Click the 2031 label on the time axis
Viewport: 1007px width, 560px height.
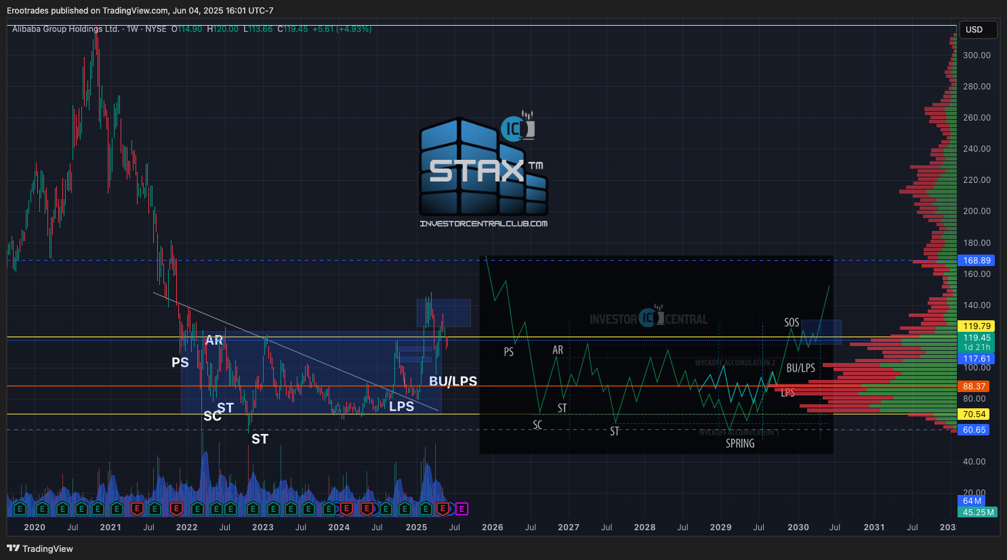[874, 527]
